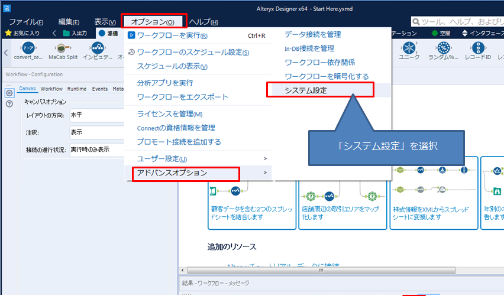Choose スケジュールの表示 menu item

pyautogui.click(x=198, y=66)
